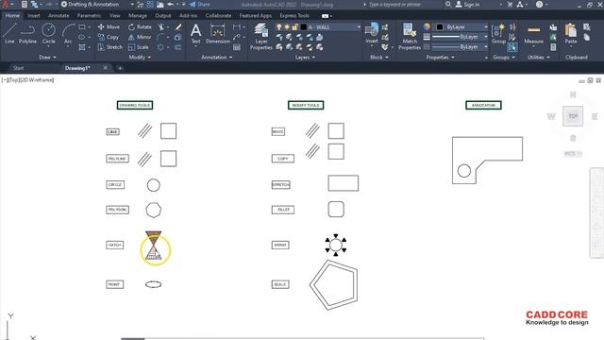Add a new drawing tab with plus
Screen dimensions: 604x340
click(120, 68)
